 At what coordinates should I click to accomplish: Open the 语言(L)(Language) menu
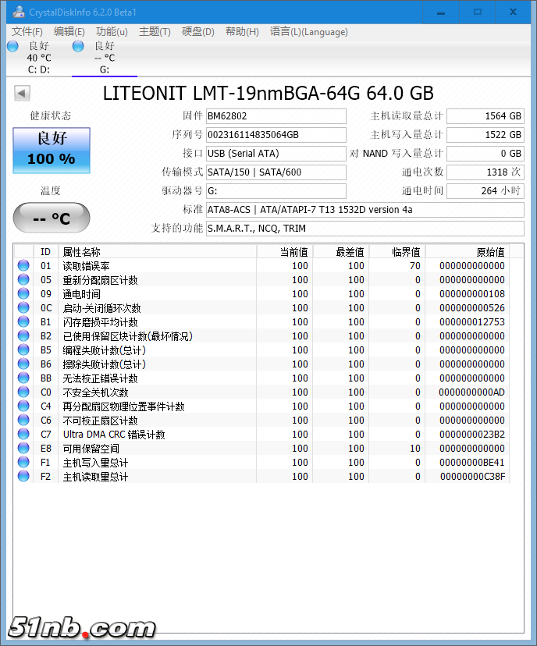tap(308, 32)
